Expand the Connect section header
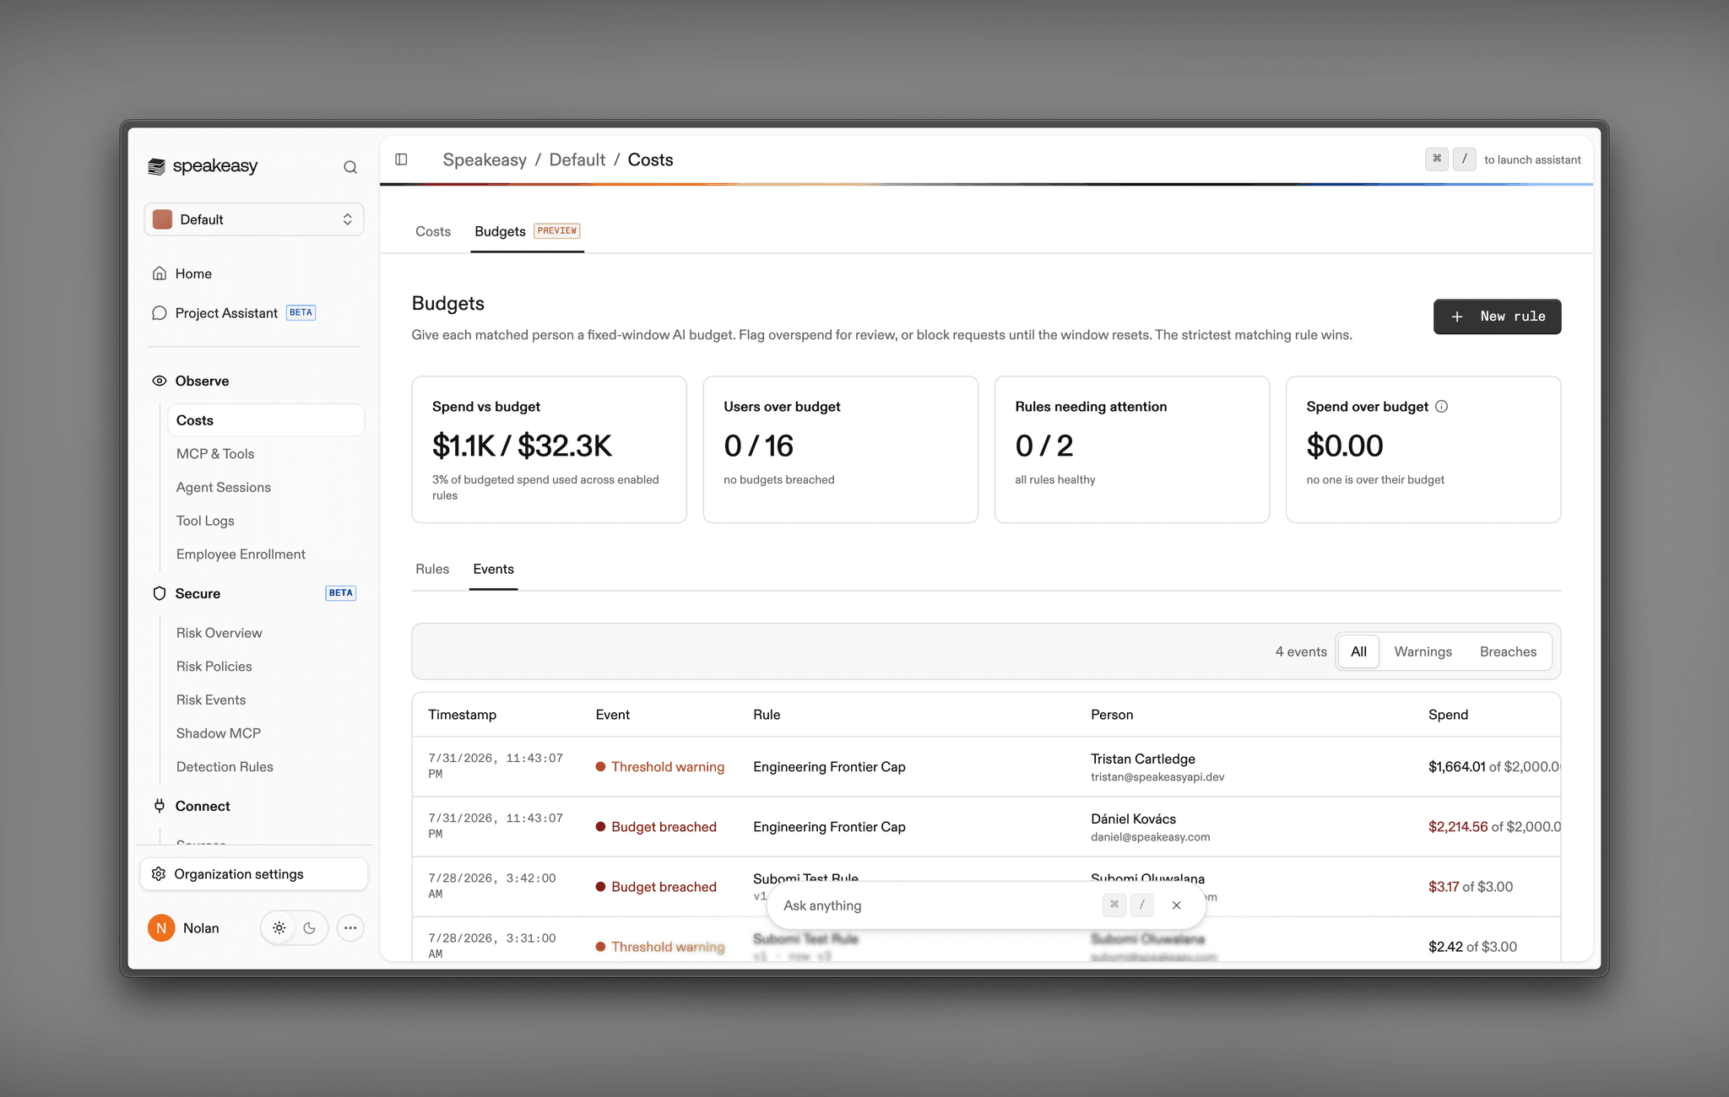The image size is (1729, 1097). pyautogui.click(x=203, y=806)
